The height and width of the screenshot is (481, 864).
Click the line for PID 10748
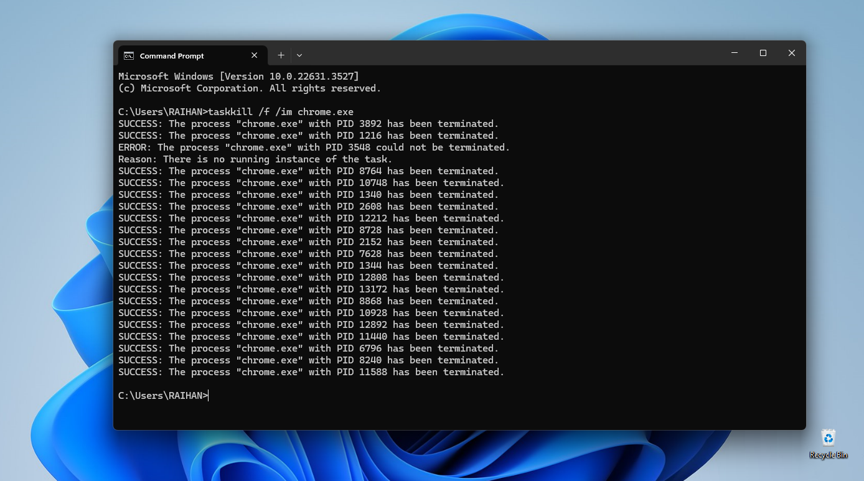pos(311,183)
